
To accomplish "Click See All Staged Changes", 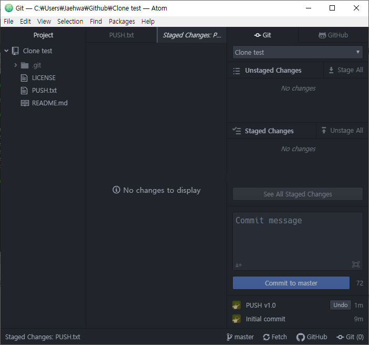I will coord(298,194).
